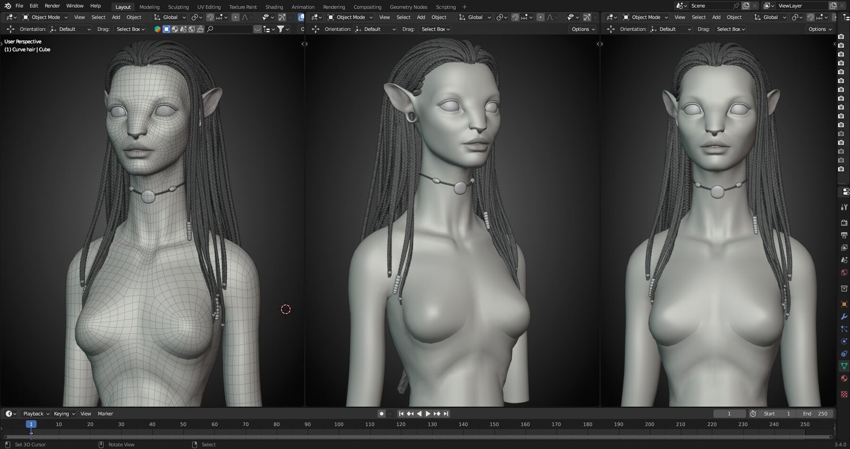Open the Output properties tab icon
This screenshot has height=449, width=850.
844,235
